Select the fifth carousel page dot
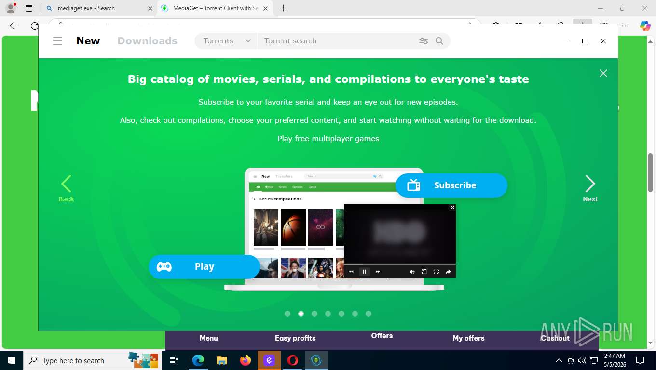This screenshot has height=370, width=656. point(342,314)
